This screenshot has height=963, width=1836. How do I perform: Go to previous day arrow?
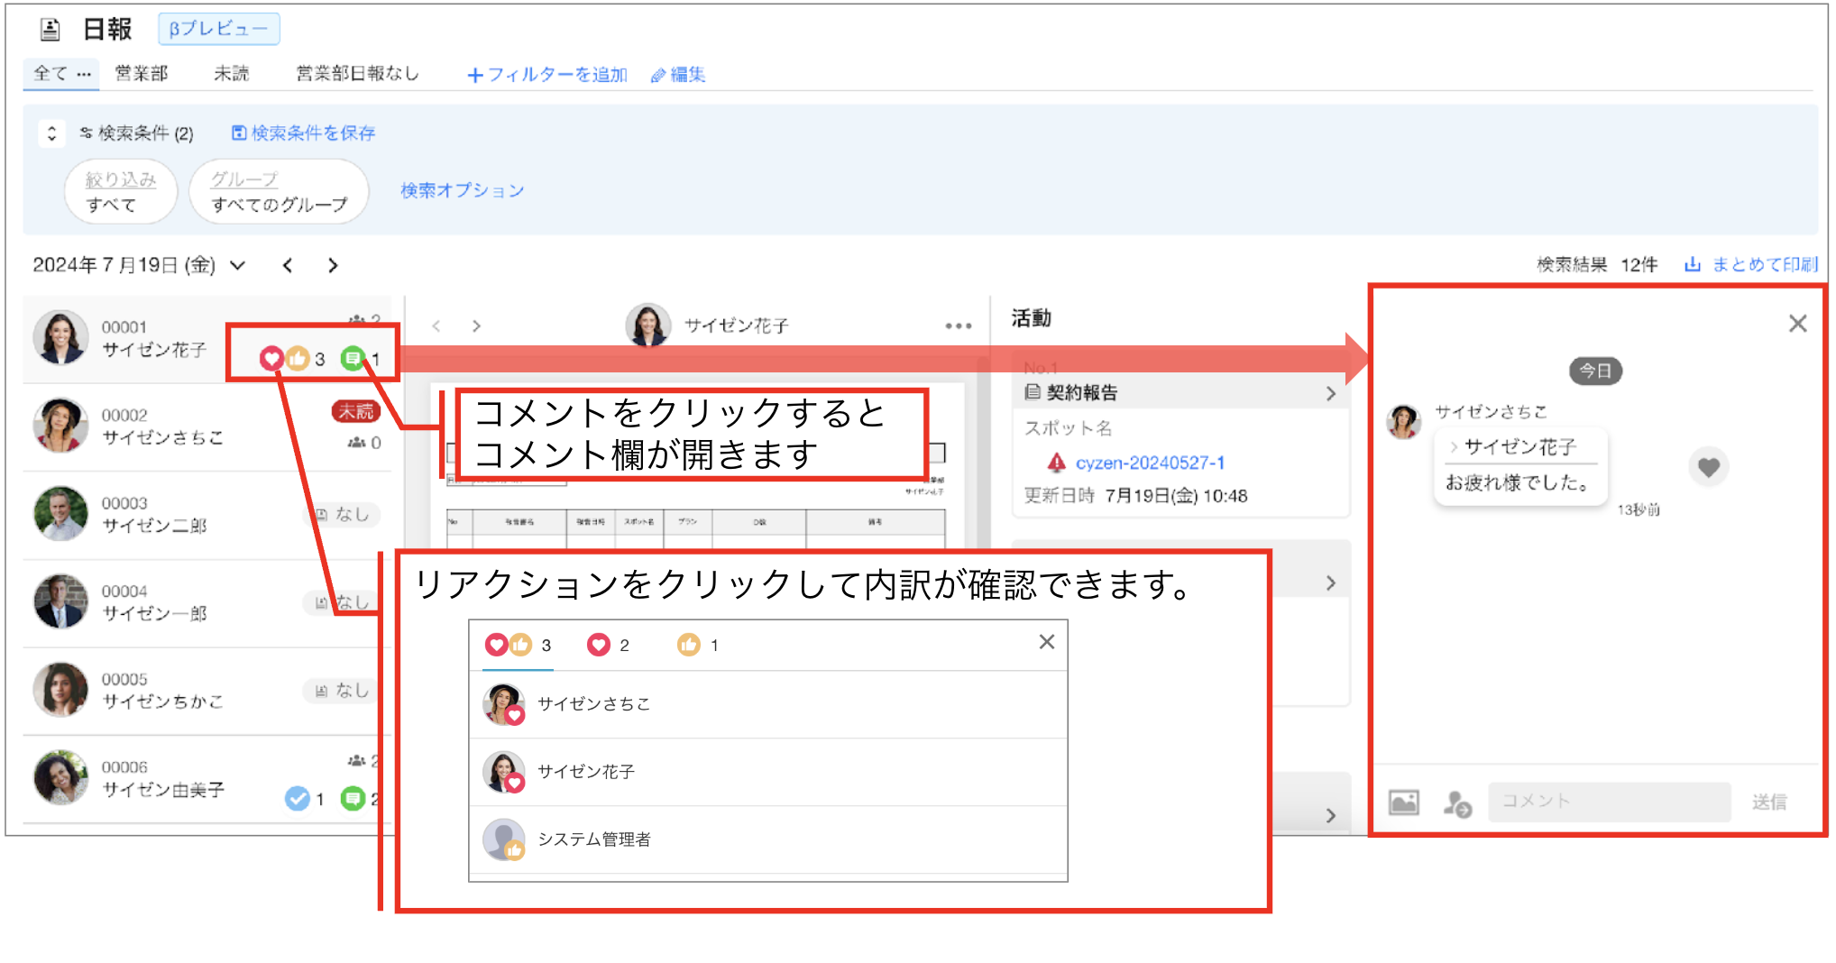coord(288,265)
